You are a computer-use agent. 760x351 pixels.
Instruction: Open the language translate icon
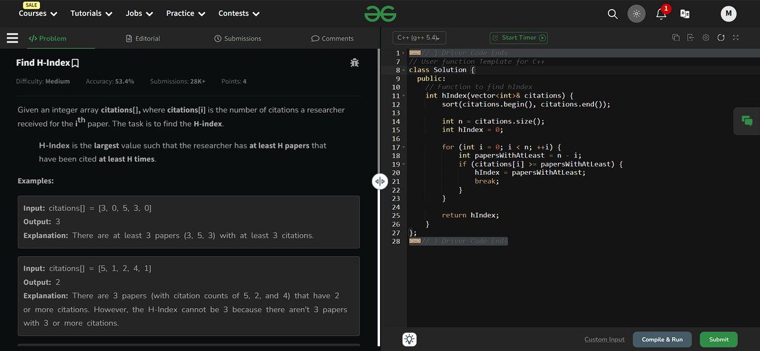(x=685, y=13)
